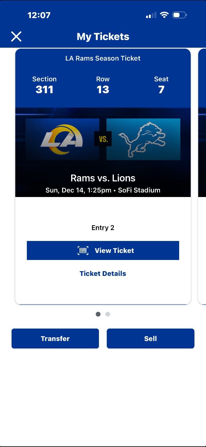Select the My Tickets header title
This screenshot has width=206, height=447.
pyautogui.click(x=103, y=36)
